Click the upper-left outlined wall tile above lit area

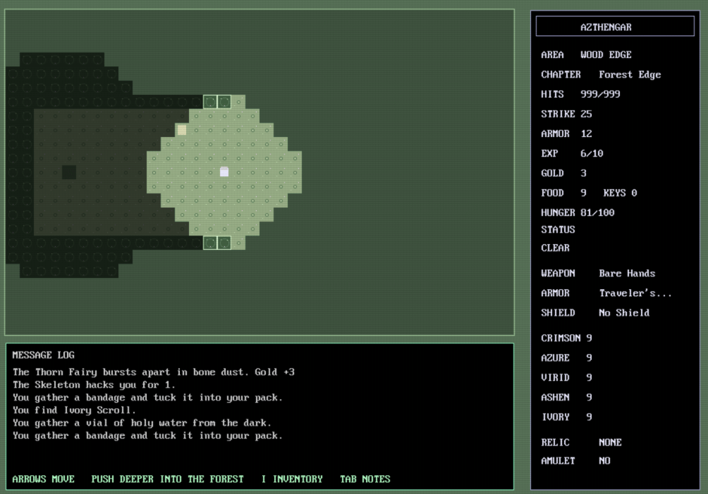210,102
